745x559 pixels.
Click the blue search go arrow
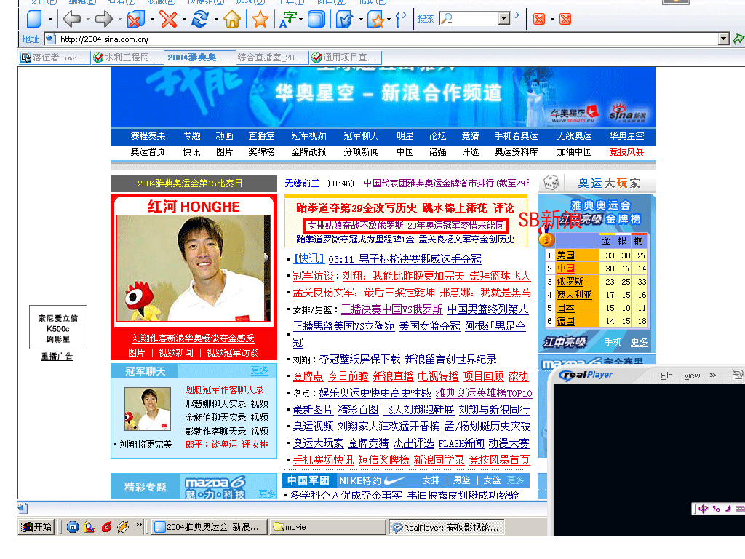coord(517,15)
